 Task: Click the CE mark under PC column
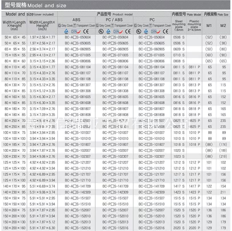point(166,31)
